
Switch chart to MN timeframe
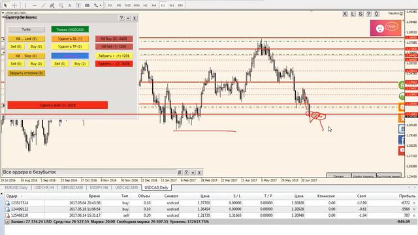point(180,5)
